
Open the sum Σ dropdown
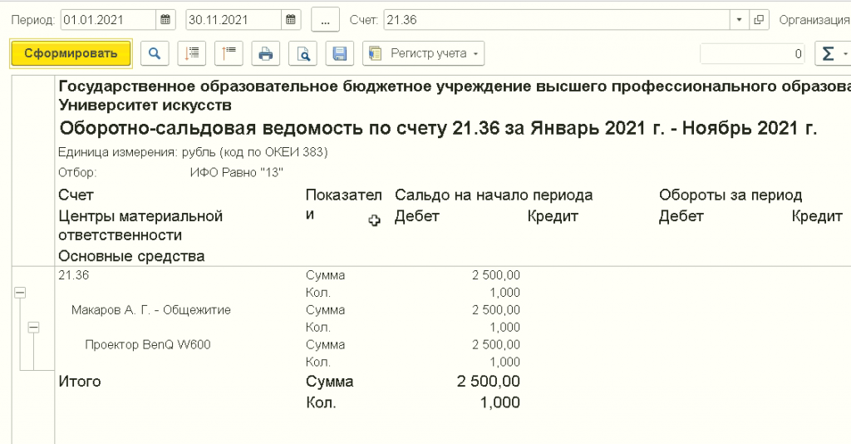click(x=831, y=54)
